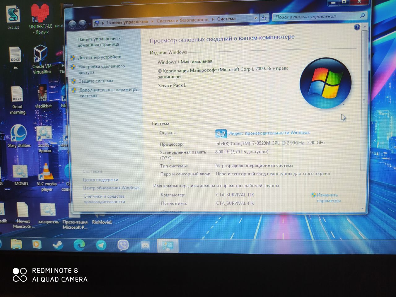Open the Newest MaestroGr file icon
Image resolution: width=396 pixels, height=297 pixels.
(x=24, y=215)
